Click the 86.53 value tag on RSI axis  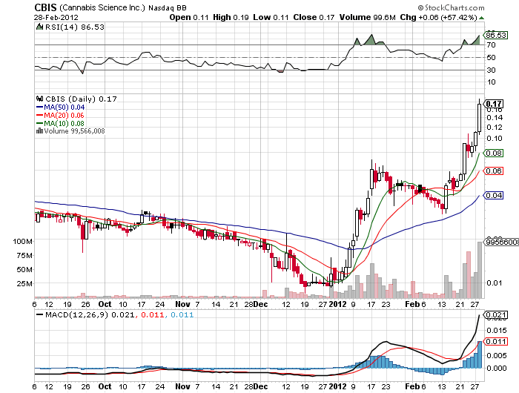click(496, 35)
